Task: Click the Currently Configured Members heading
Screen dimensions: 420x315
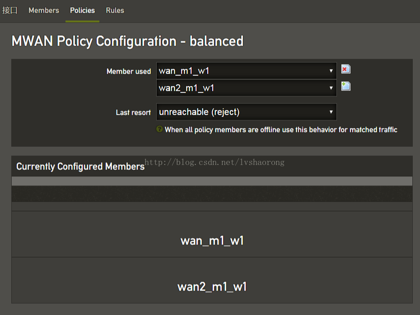Action: [x=80, y=166]
